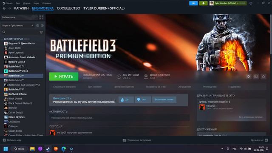
Task: Open the community hub link
Action: pos(124,87)
